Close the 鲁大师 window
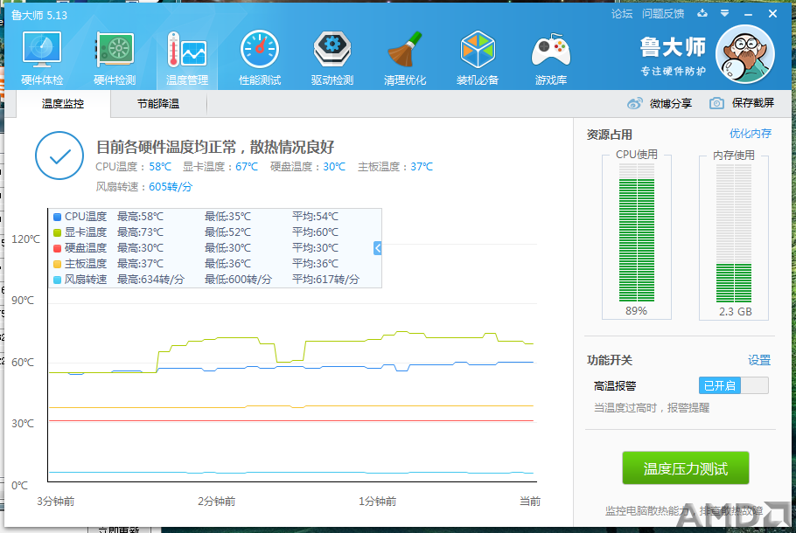The height and width of the screenshot is (533, 796). 772,14
